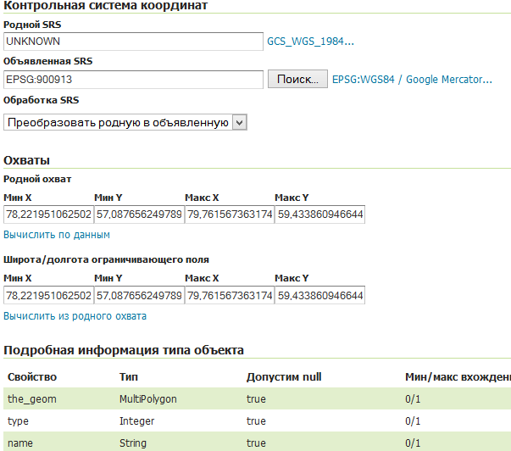
Task: Open the GCS_WGS_1984 link
Action: point(310,41)
